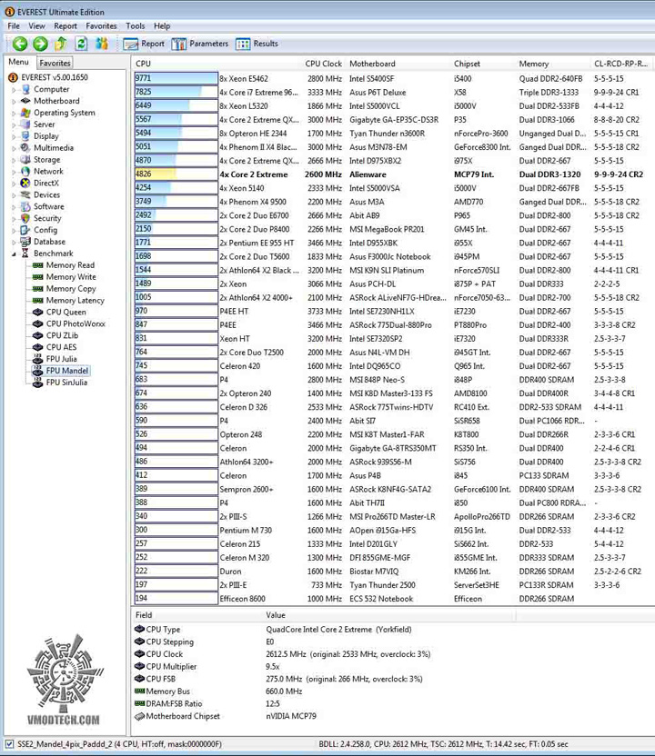Image resolution: width=655 pixels, height=756 pixels.
Task: Sort by Motherboard column header
Action: coord(372,64)
